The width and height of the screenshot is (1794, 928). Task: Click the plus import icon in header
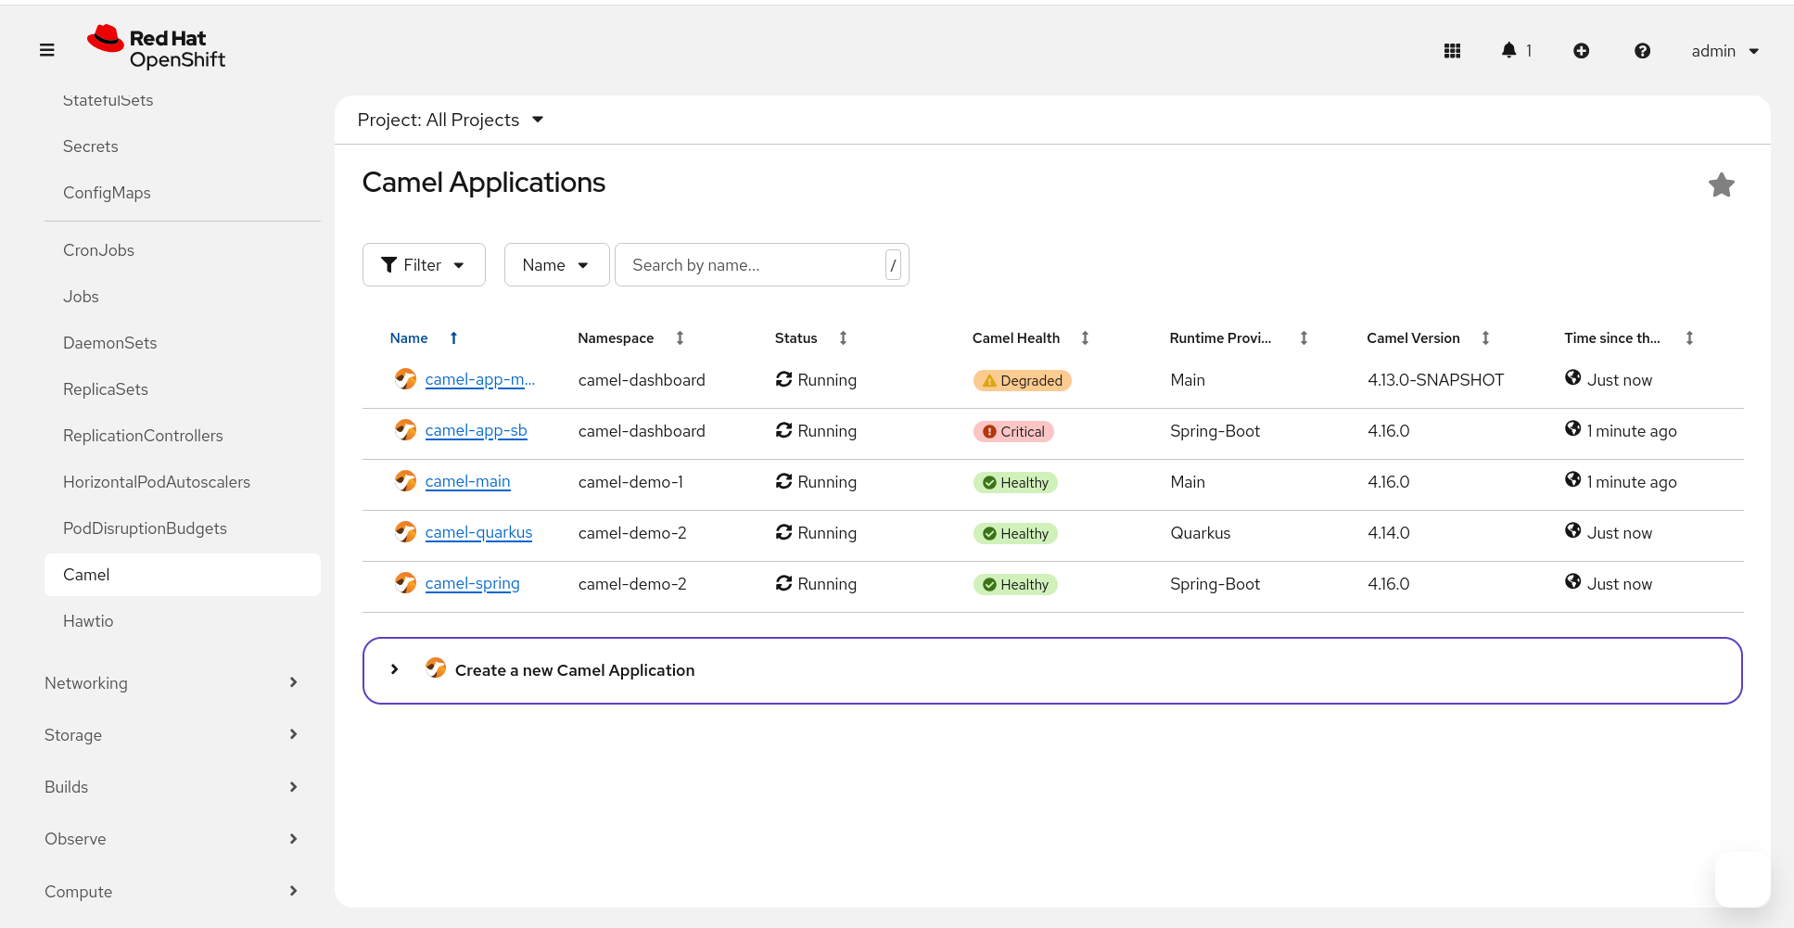[1581, 51]
